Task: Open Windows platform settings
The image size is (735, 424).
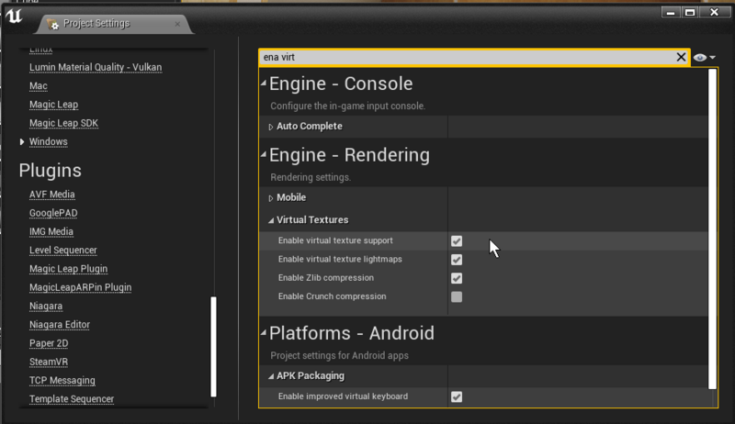Action: pyautogui.click(x=49, y=141)
